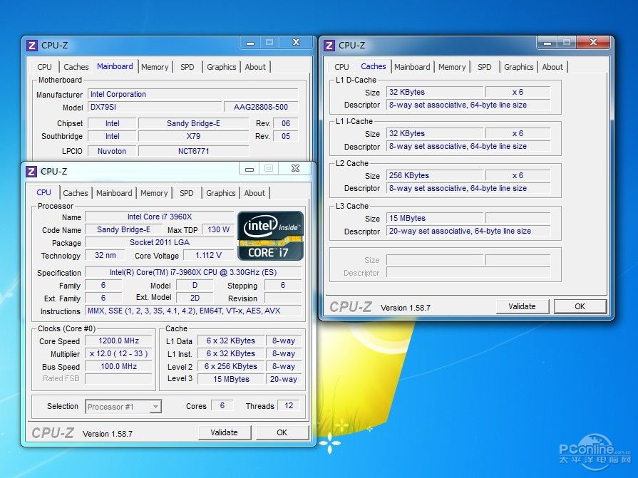Image resolution: width=638 pixels, height=478 pixels.
Task: Click the Core Speed field showing 1200.0 MHz
Action: pos(118,341)
